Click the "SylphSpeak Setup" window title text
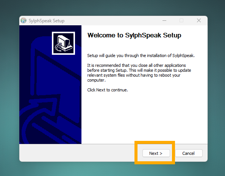The width and height of the screenshot is (225, 176). tap(47, 21)
